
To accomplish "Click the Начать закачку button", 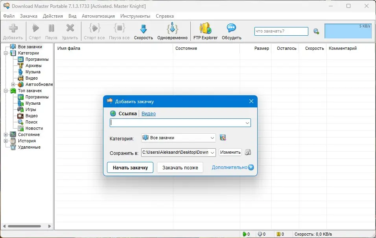I will (130, 167).
